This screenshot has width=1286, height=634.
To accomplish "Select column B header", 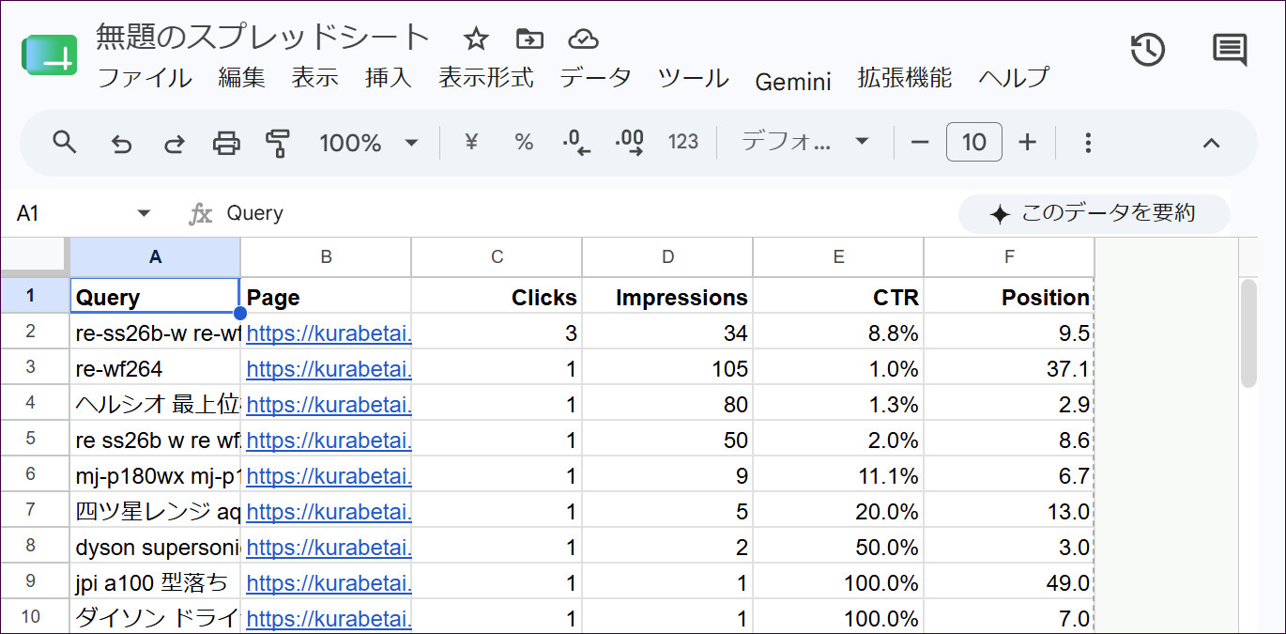I will [326, 256].
